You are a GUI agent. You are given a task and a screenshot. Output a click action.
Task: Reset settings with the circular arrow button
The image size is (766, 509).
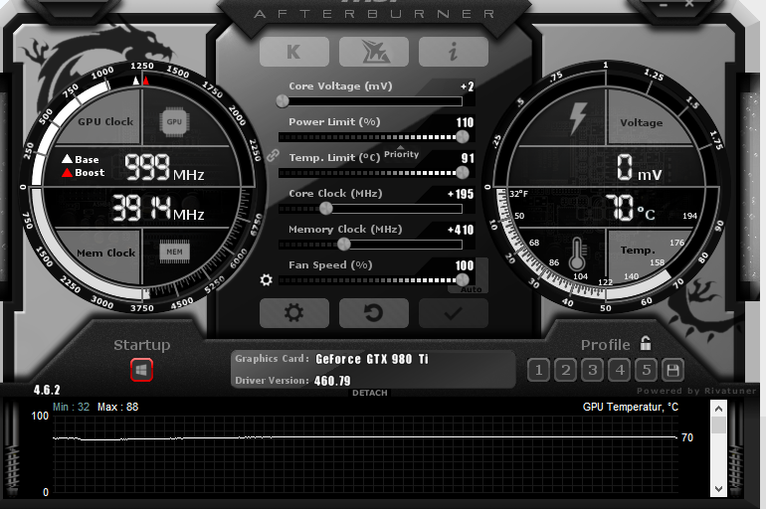click(x=374, y=313)
